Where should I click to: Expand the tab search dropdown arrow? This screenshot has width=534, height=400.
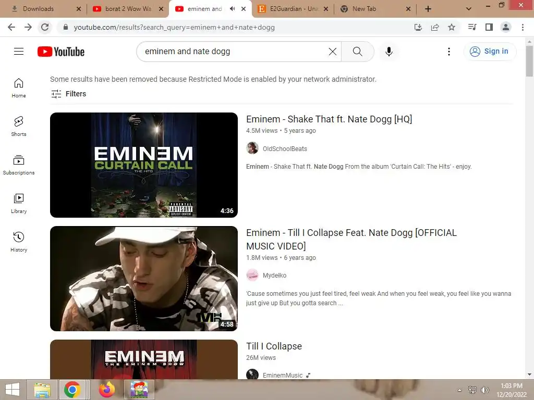[469, 9]
